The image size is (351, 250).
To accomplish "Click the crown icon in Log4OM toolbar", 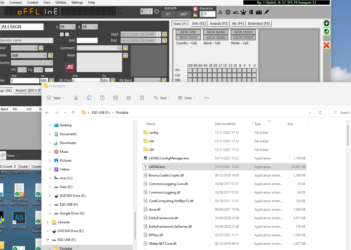I will pos(243,12).
